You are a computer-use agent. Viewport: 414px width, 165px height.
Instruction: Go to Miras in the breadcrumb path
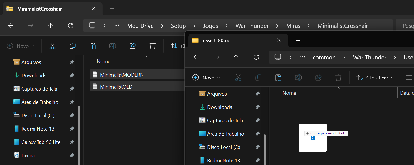tap(293, 26)
